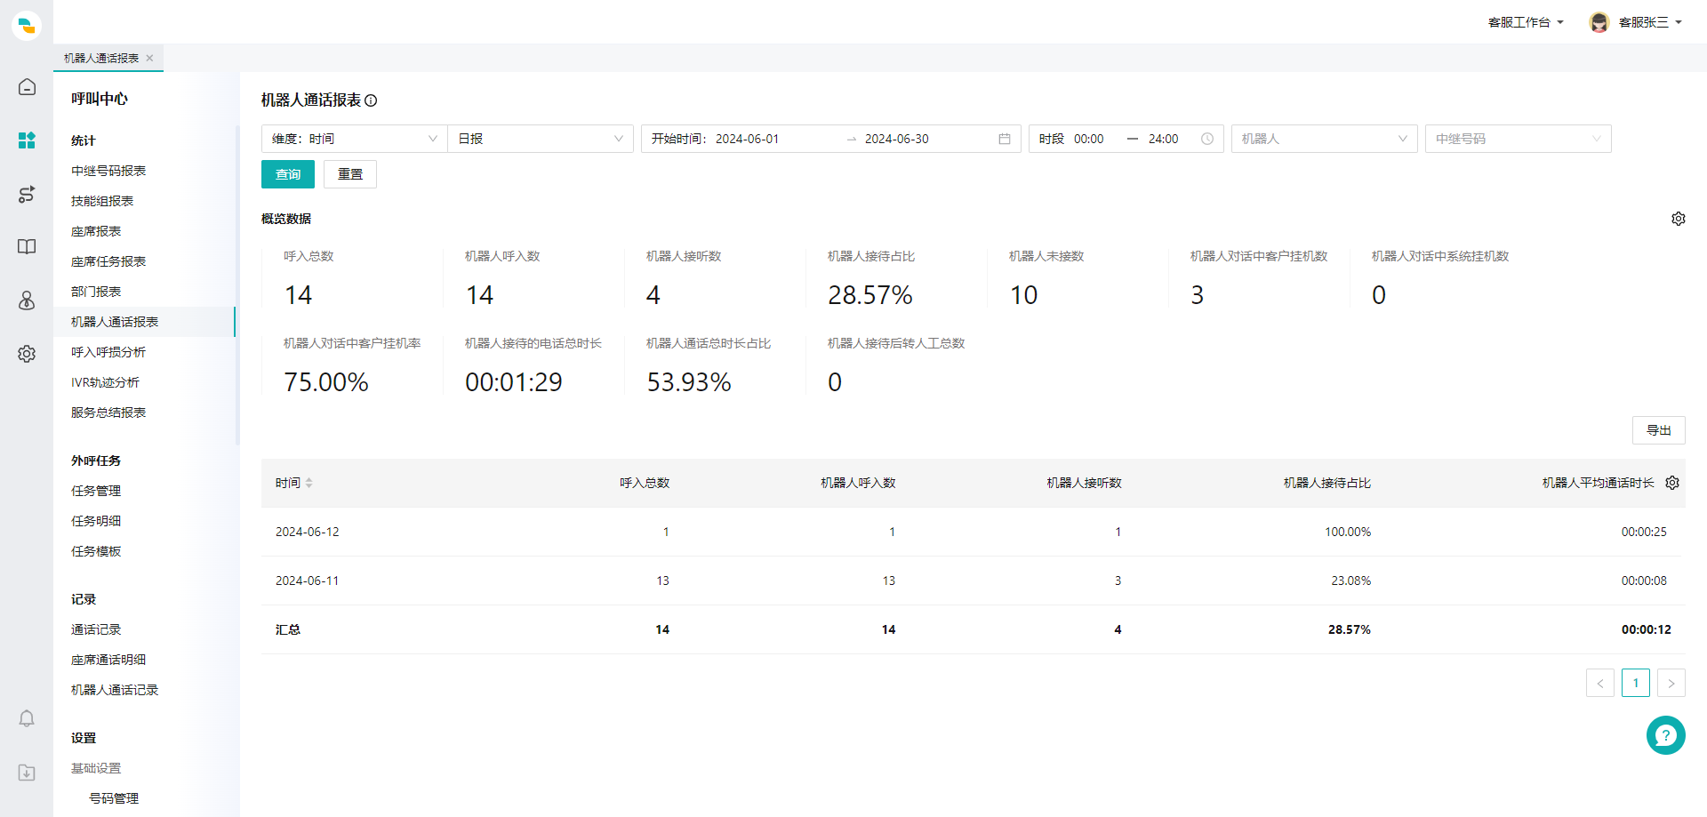Click the 客服张三 user avatar
Viewport: 1707px width, 817px height.
coord(1599,22)
